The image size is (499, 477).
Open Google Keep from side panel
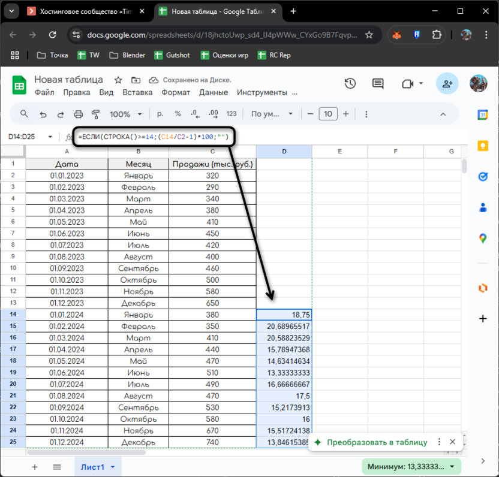pos(483,146)
